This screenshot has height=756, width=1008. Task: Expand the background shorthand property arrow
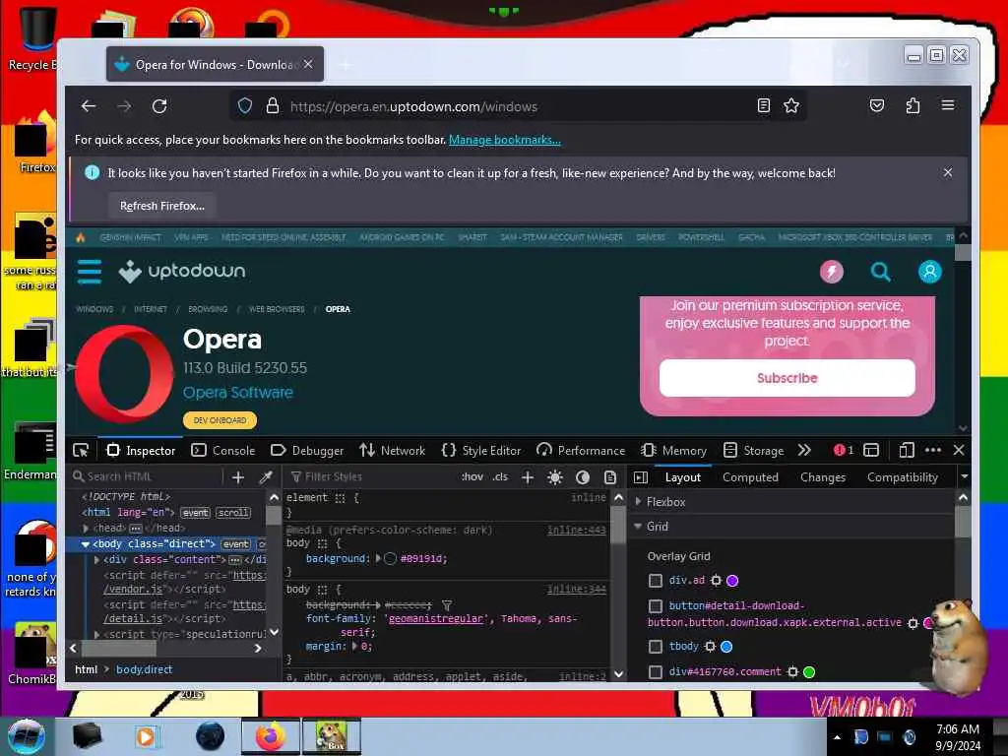click(378, 558)
